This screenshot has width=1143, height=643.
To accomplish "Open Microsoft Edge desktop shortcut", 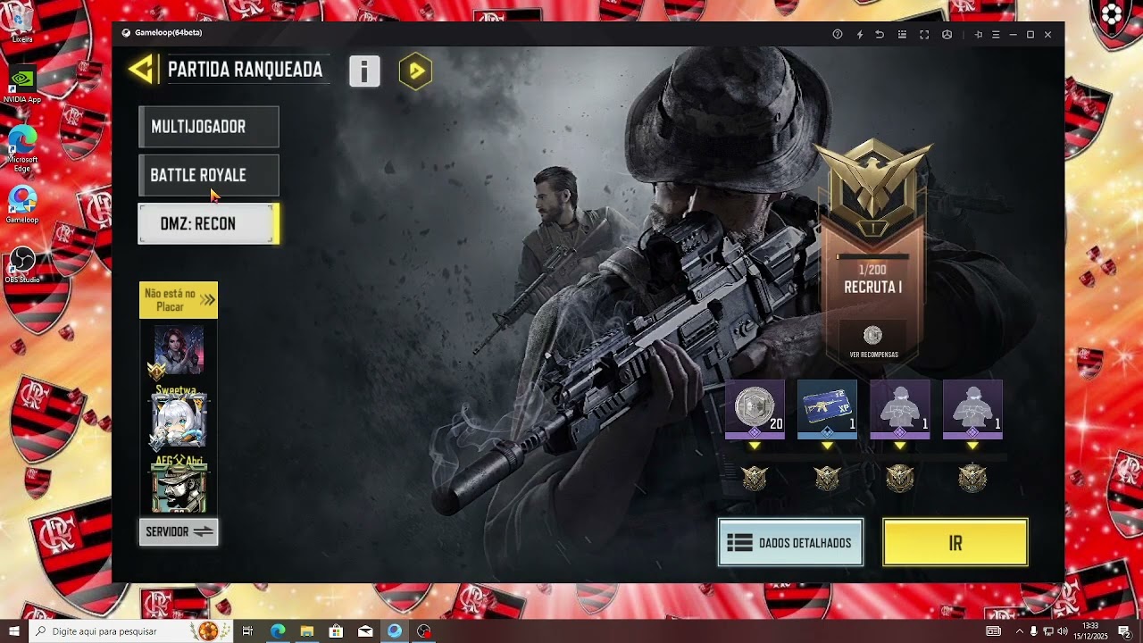I will point(22,147).
